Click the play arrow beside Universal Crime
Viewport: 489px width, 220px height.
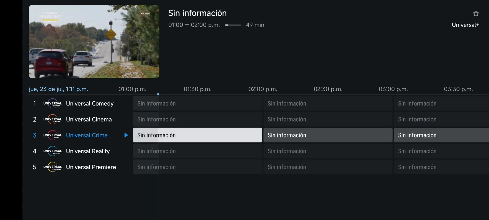point(126,135)
